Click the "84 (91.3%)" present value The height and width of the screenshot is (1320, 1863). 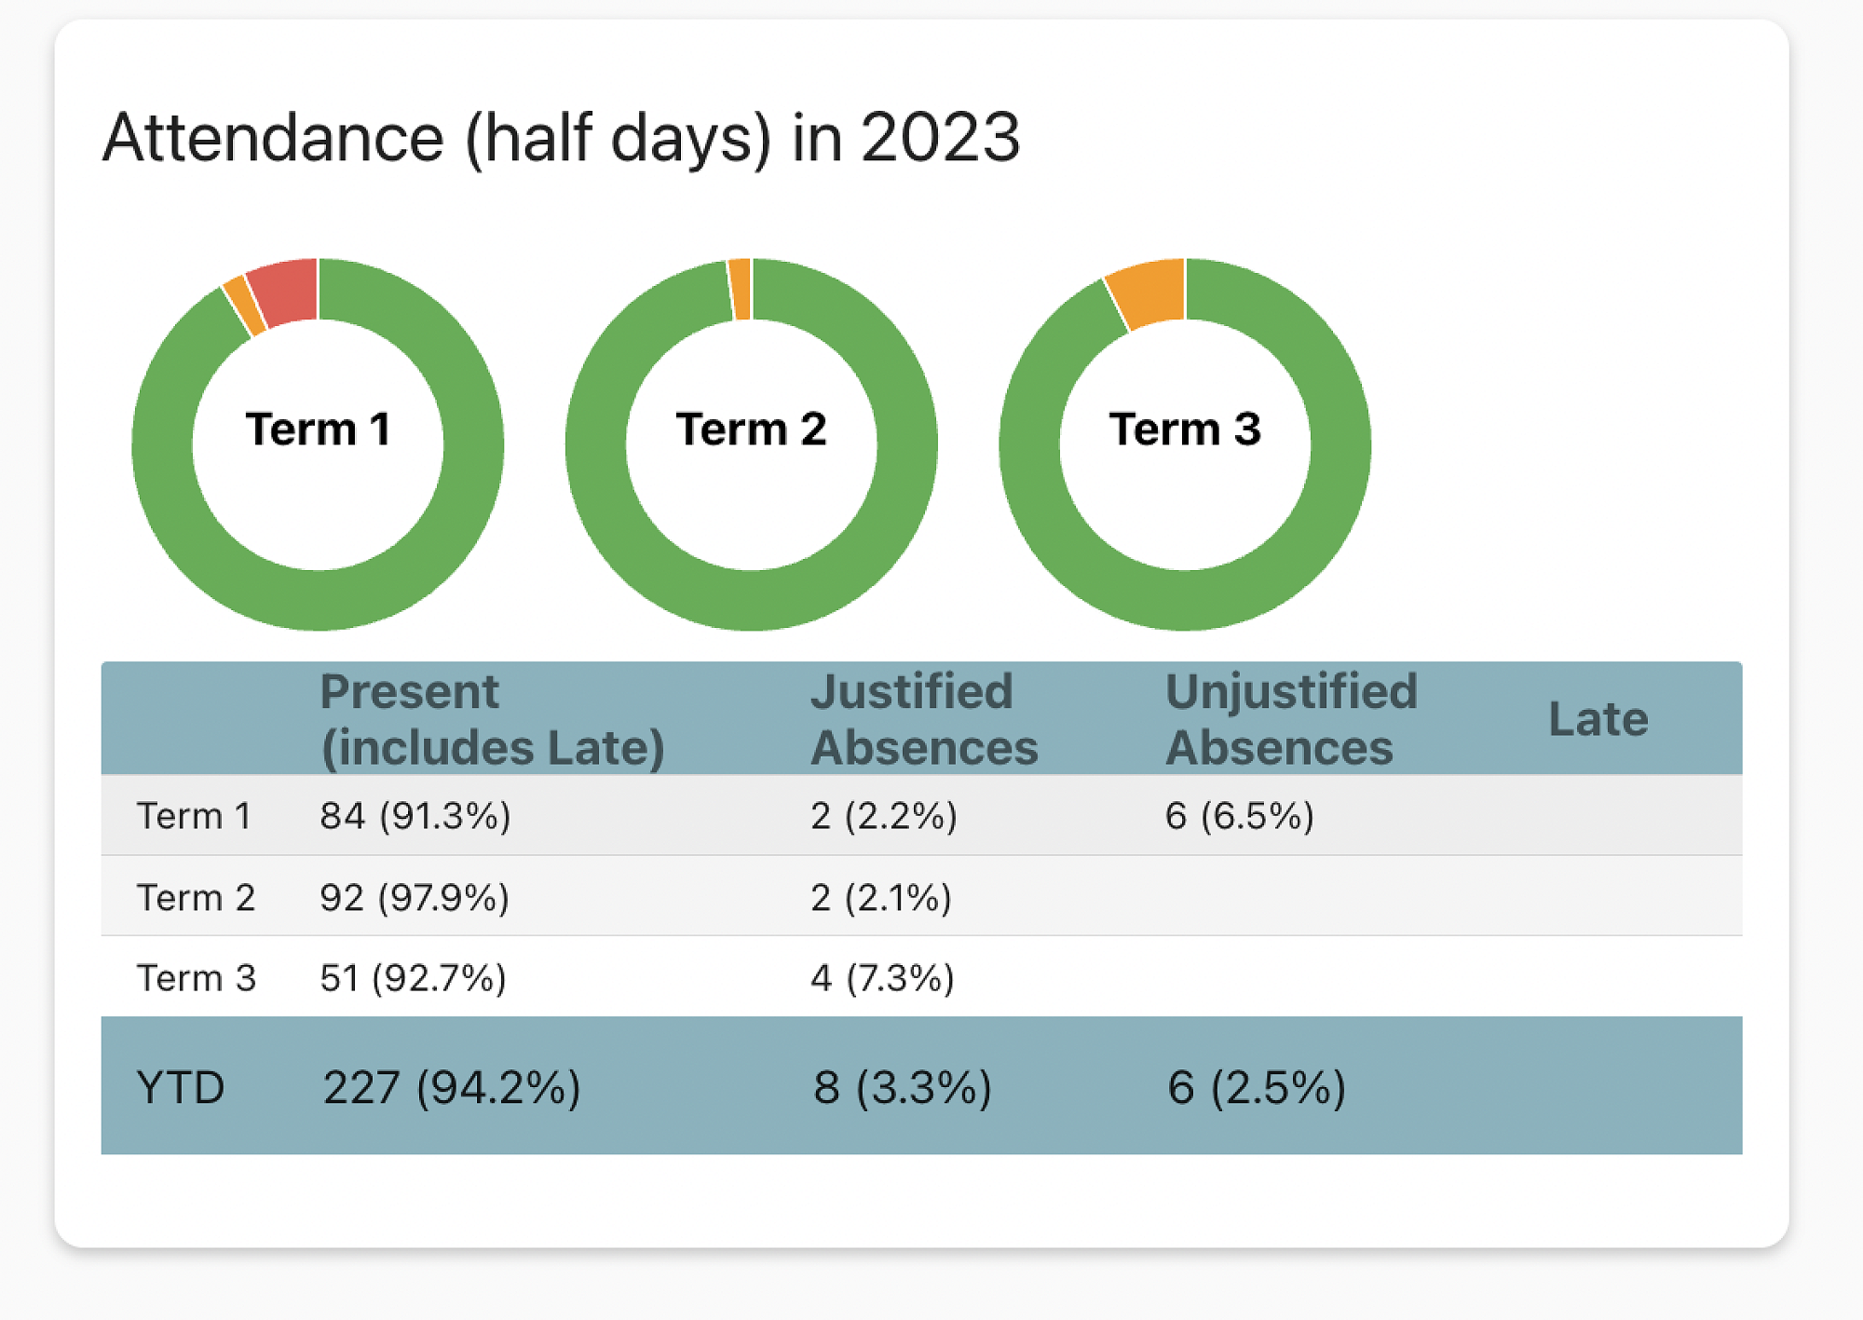415,816
